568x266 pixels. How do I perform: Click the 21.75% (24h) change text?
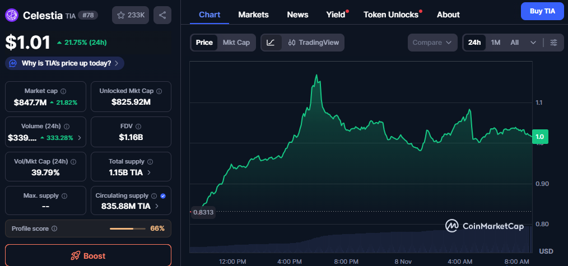coord(86,43)
